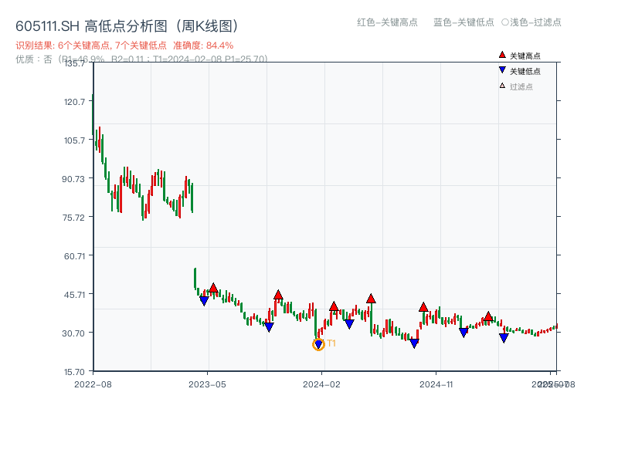Select the circled T1 marker on the chart

click(318, 344)
